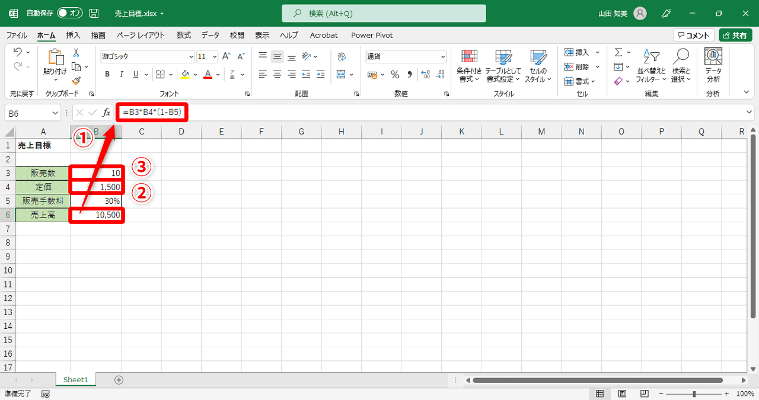Image resolution: width=759 pixels, height=400 pixels.
Task: Click the Copy icon
Action: coord(76,67)
